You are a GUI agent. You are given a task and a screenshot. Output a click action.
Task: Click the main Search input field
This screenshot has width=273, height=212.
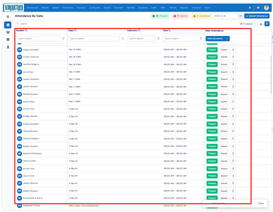(x=29, y=24)
